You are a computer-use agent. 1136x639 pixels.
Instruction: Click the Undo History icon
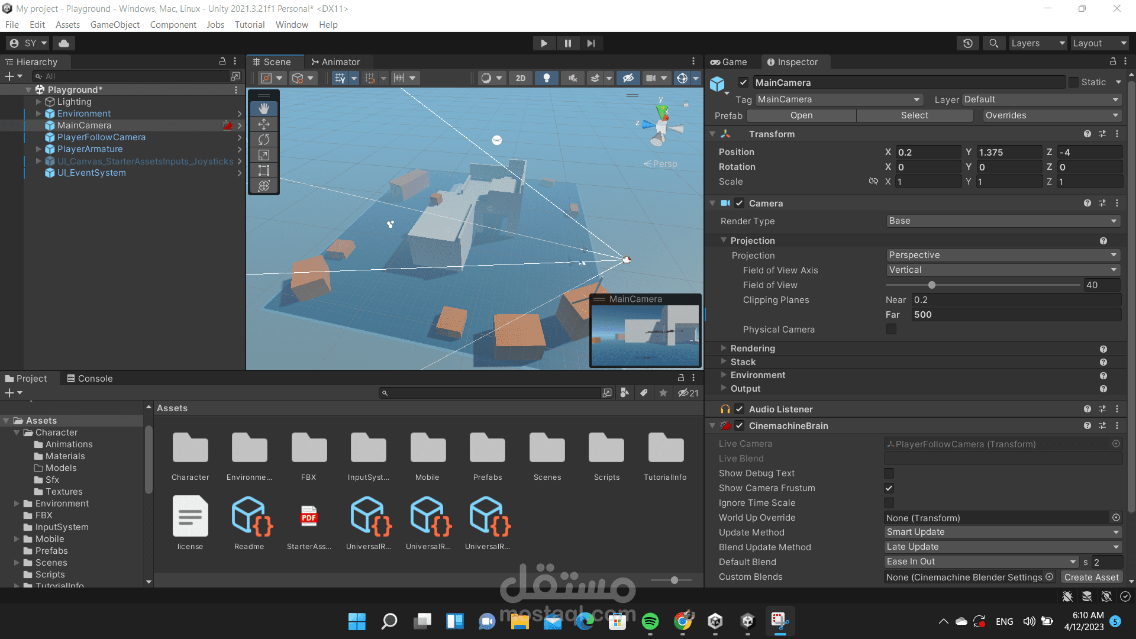tap(968, 43)
